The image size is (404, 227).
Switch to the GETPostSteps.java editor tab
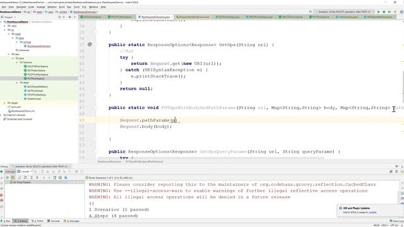229,17
